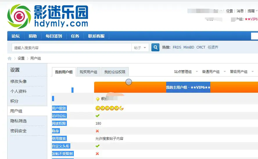258x159 pixels.
Task: Switch to the 购买用户组 tab
Action: coord(89,72)
